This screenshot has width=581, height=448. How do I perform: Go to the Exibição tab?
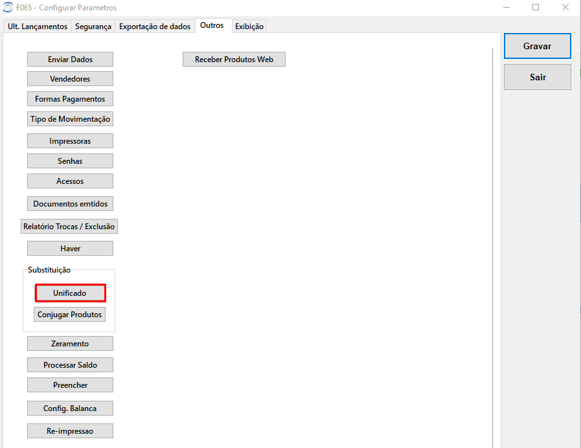[x=249, y=27]
